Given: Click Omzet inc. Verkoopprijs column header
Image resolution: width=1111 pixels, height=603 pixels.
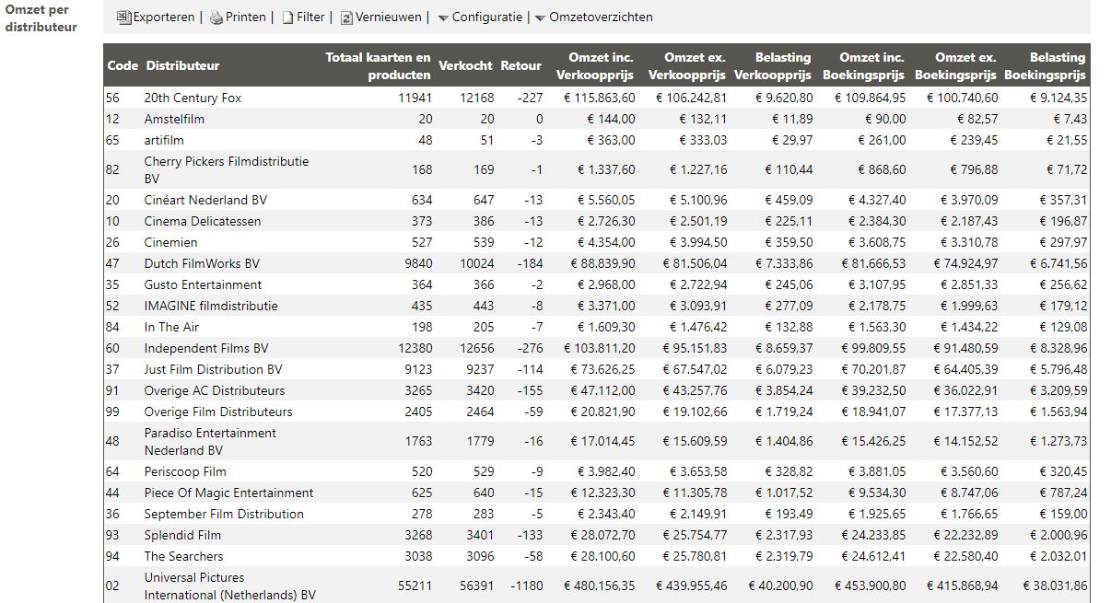Looking at the screenshot, I should click(x=595, y=66).
